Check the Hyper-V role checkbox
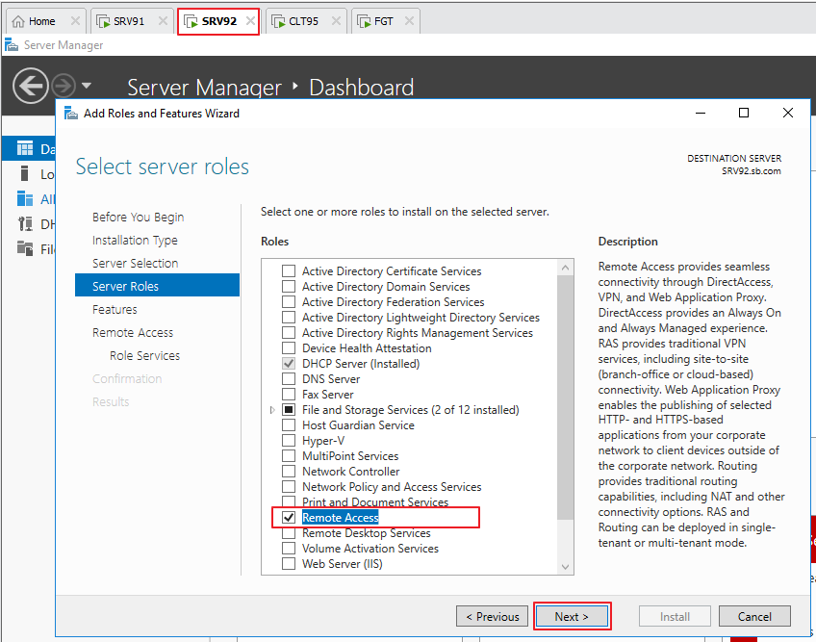Screen dimensions: 816x642 289,441
